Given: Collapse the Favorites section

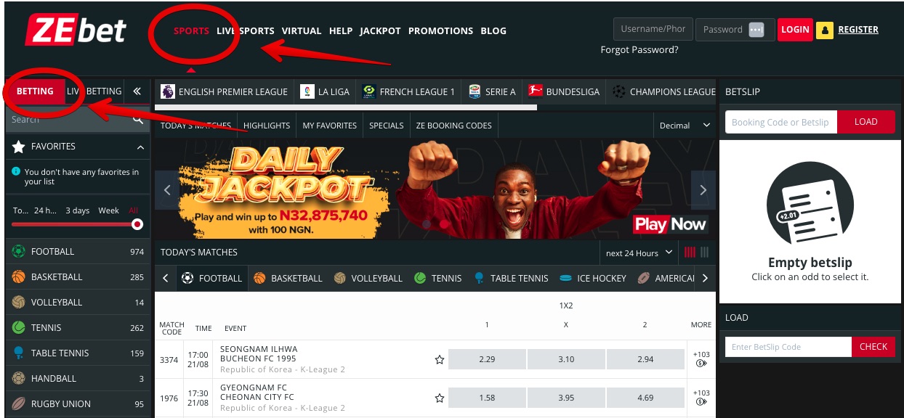Looking at the screenshot, I should click(140, 147).
